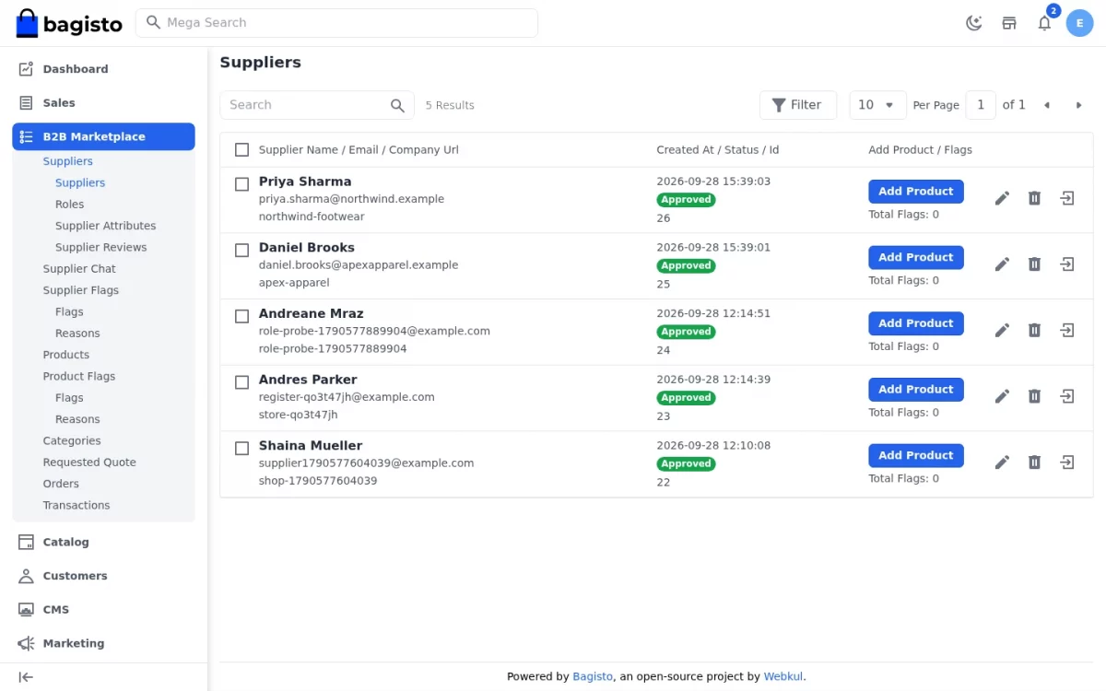Viewport: 1106px width, 691px height.
Task: Focus the Mega Search field
Action: point(336,23)
